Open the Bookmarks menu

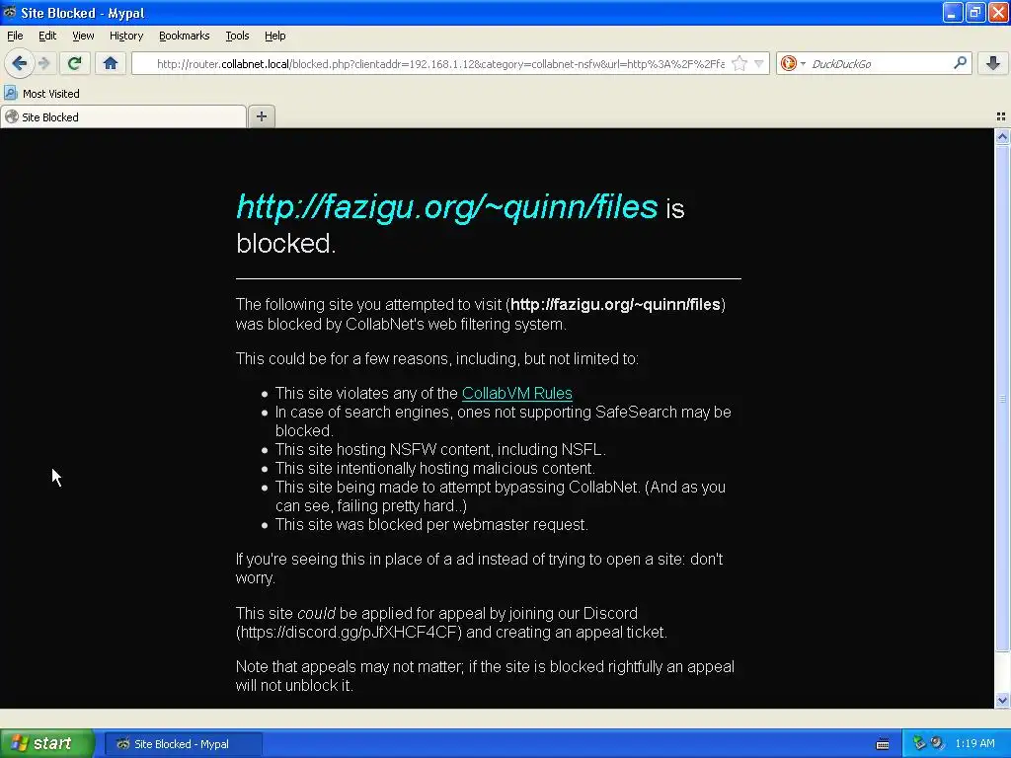[185, 36]
